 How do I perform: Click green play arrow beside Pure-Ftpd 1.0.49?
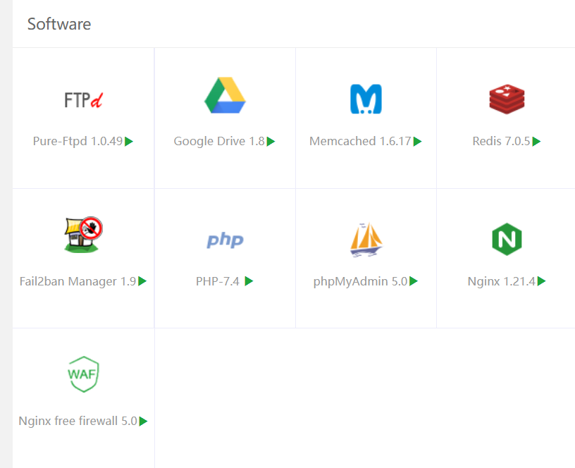click(x=129, y=141)
